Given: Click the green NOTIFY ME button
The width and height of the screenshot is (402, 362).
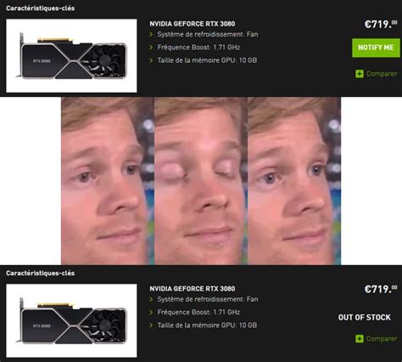Looking at the screenshot, I should click(376, 48).
